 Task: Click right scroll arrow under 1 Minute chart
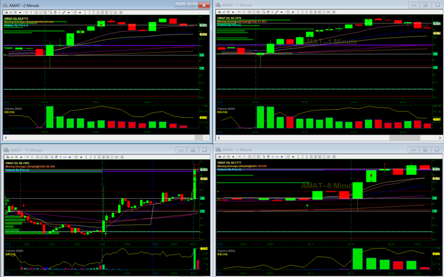tap(439, 138)
